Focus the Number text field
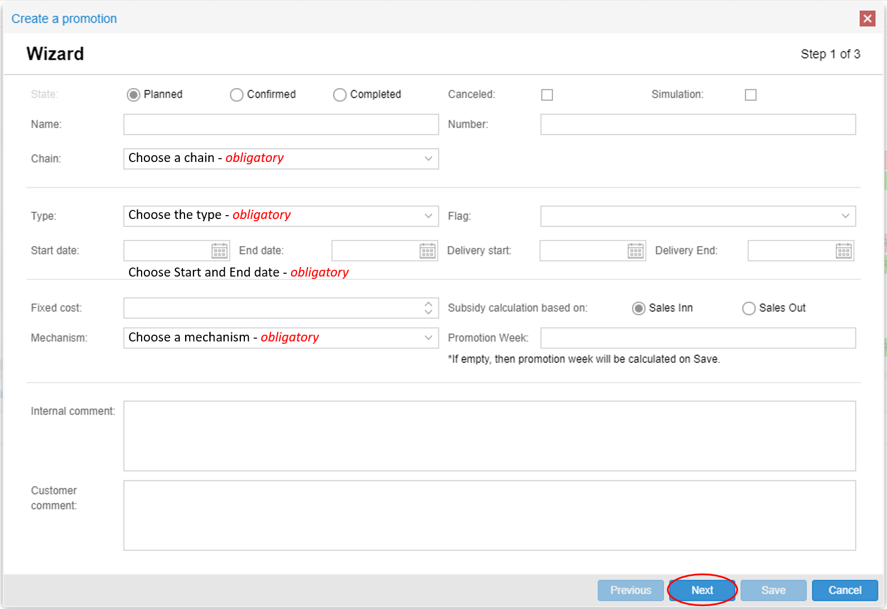The width and height of the screenshot is (887, 609). [698, 124]
